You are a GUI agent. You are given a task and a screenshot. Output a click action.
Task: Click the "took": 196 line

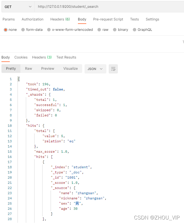38,84
